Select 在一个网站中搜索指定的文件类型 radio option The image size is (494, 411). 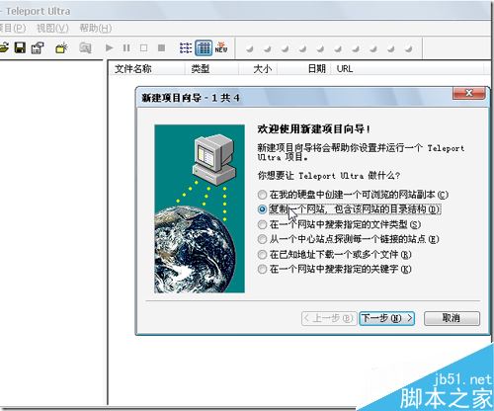pos(339,224)
